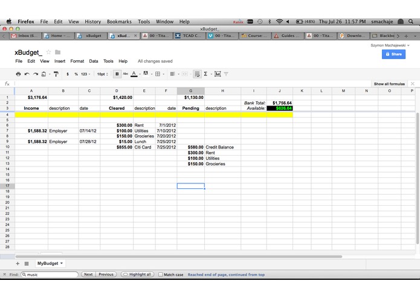Format as currency with dollar icon
The image size is (420, 298).
click(x=68, y=74)
